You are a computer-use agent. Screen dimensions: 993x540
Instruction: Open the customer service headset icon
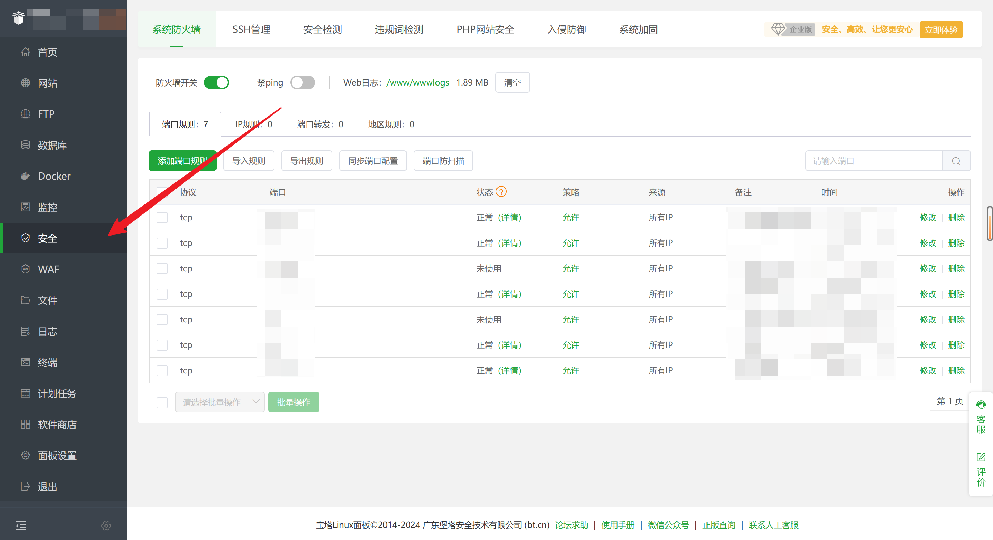pos(981,405)
